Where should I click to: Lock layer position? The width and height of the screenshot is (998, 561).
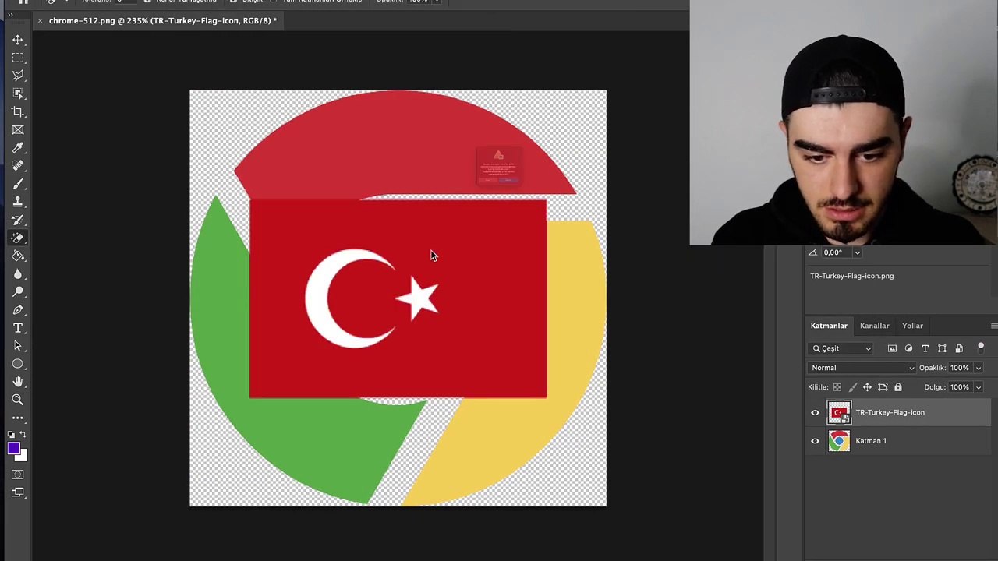(867, 387)
